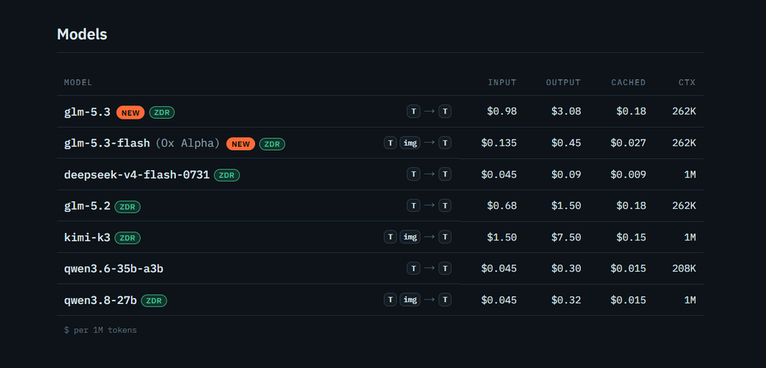Select the qwen3.6-35b-a3b model name
766x368 pixels.
[x=114, y=269]
